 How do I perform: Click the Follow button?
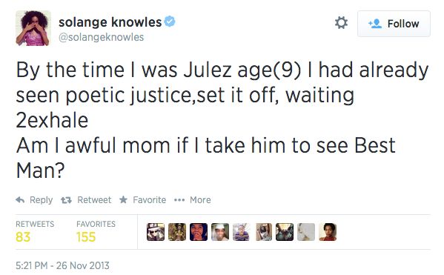394,24
